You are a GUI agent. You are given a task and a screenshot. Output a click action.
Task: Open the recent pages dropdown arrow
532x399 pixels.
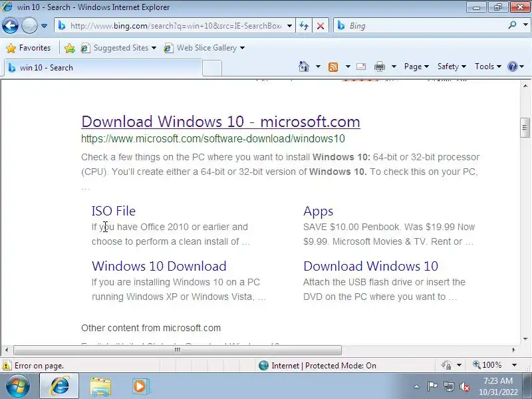pos(44,26)
